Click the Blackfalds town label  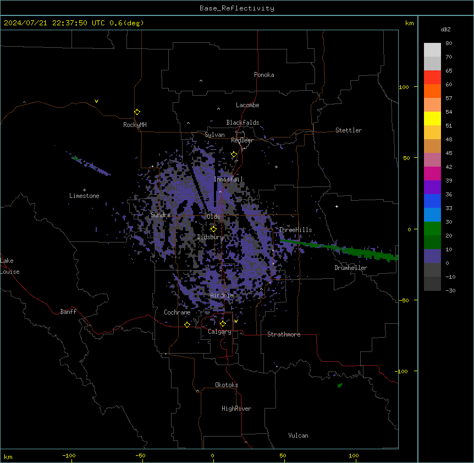(x=242, y=123)
